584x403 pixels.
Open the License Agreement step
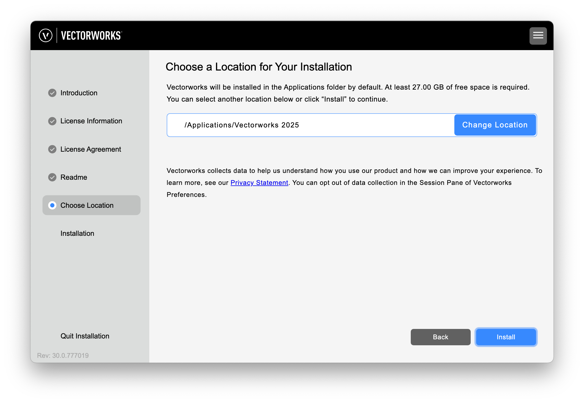91,149
